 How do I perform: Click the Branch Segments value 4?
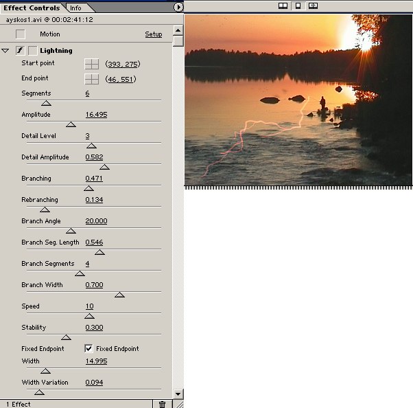(x=87, y=264)
